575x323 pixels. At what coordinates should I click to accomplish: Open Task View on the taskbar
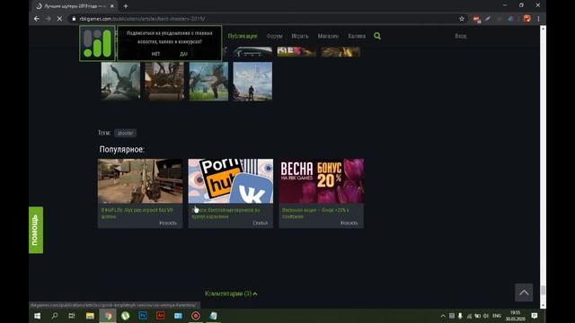pos(72,316)
